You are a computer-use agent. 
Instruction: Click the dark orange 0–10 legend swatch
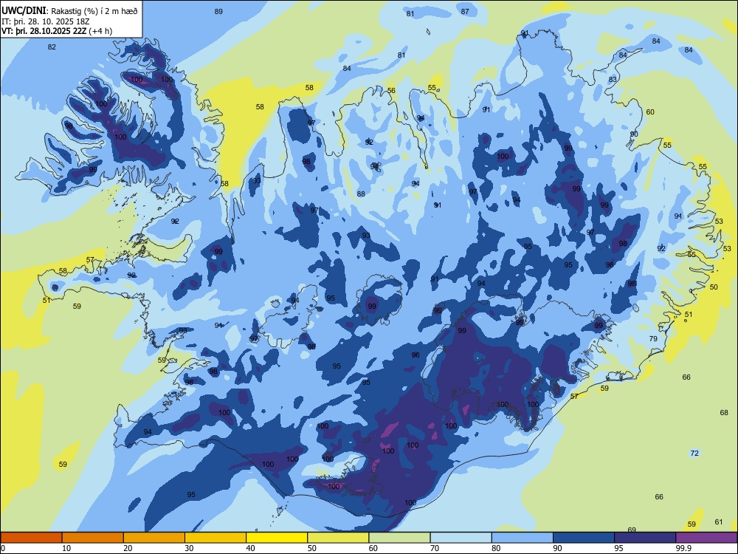click(x=31, y=538)
